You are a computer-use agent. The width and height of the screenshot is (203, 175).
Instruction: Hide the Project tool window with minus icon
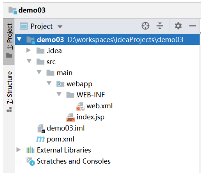(x=193, y=26)
